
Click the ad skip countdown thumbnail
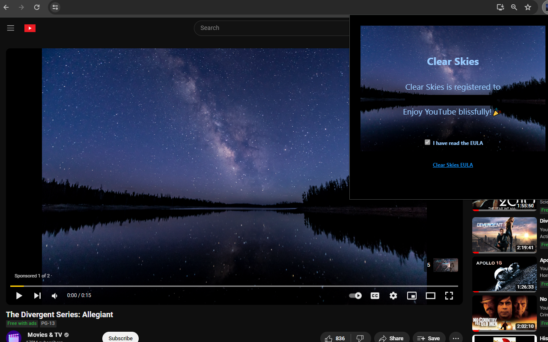coord(446,265)
